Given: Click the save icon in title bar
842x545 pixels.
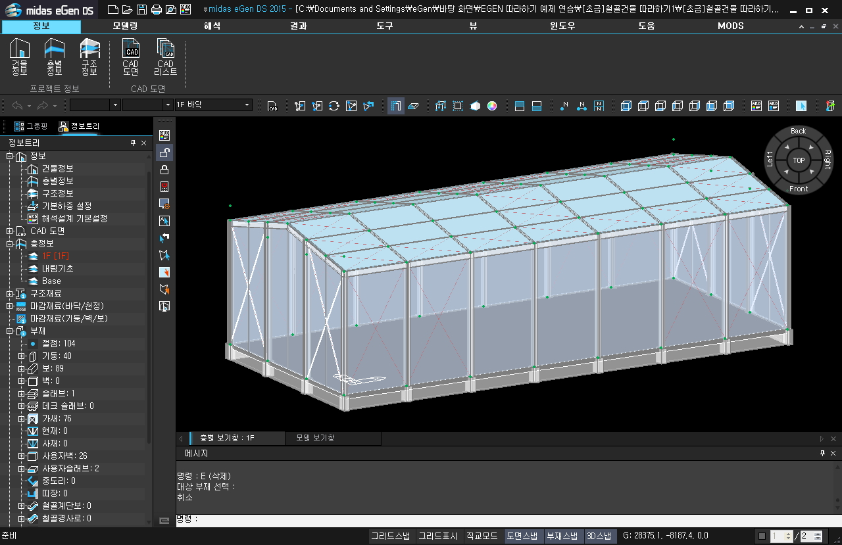Looking at the screenshot, I should pyautogui.click(x=141, y=9).
